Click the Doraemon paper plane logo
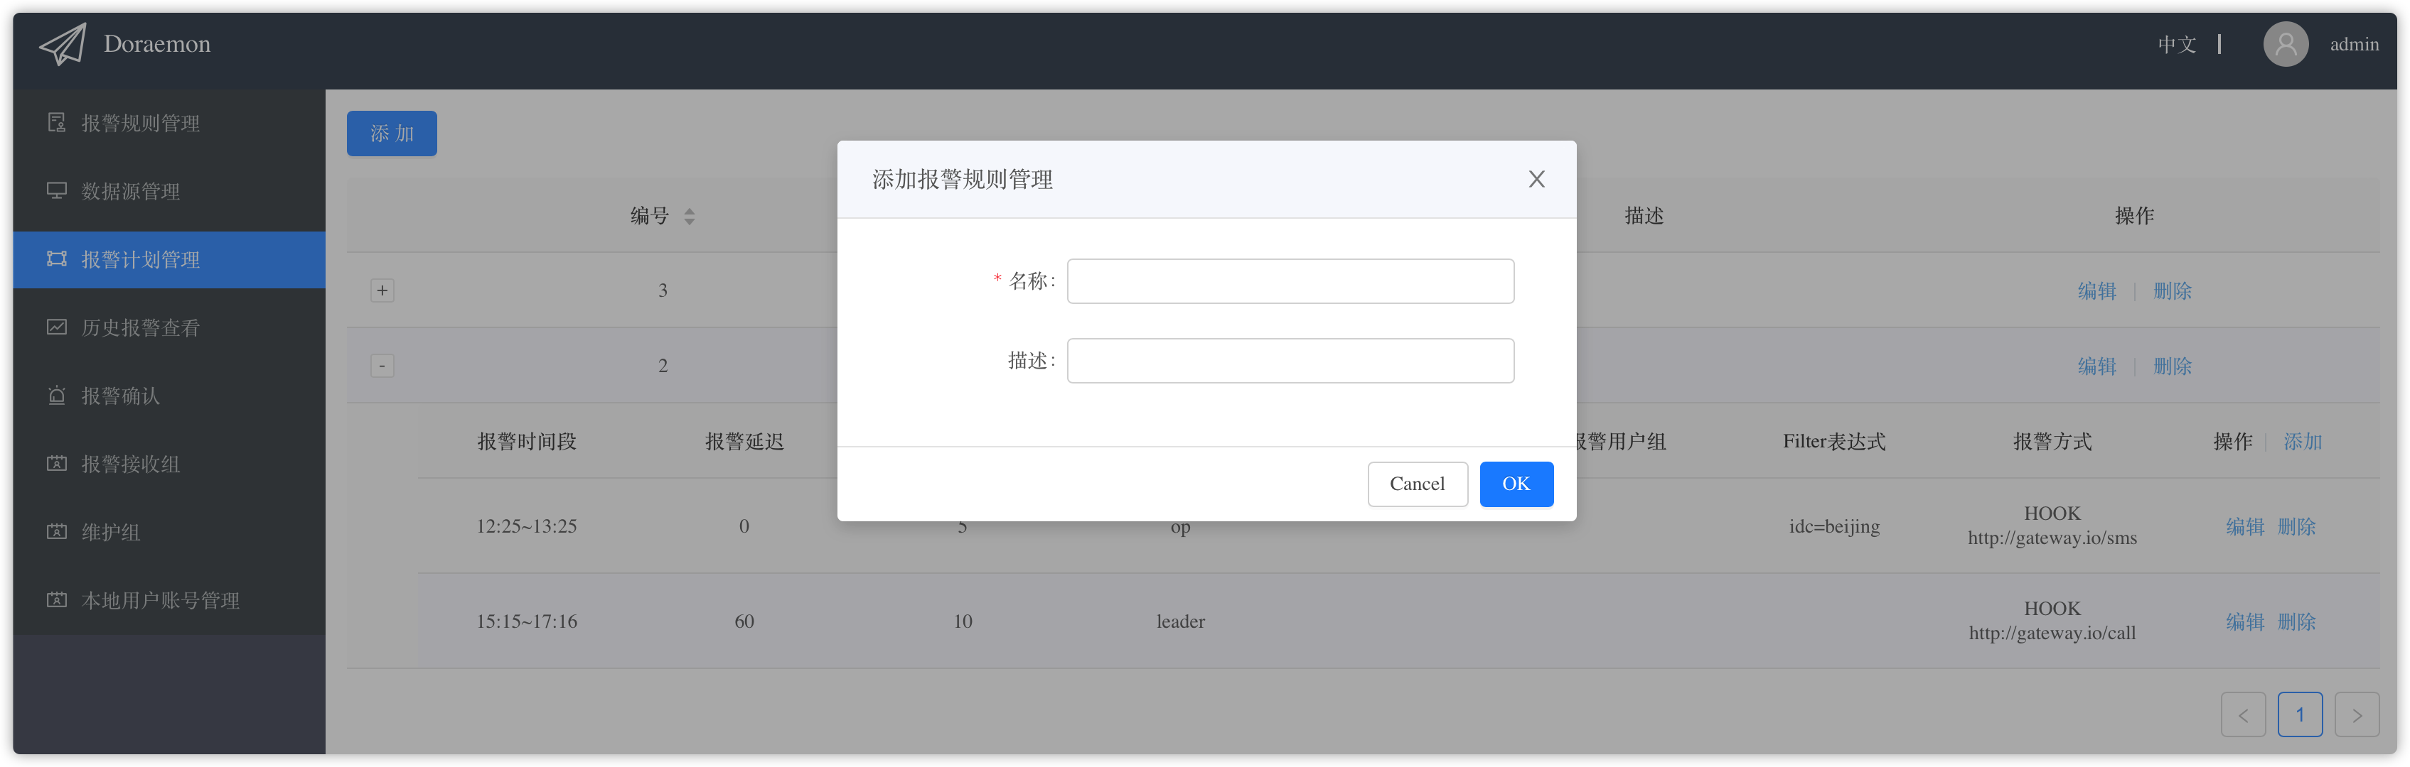The image size is (2410, 767). pyautogui.click(x=63, y=44)
